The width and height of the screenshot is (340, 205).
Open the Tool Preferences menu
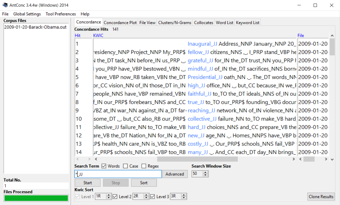(61, 14)
